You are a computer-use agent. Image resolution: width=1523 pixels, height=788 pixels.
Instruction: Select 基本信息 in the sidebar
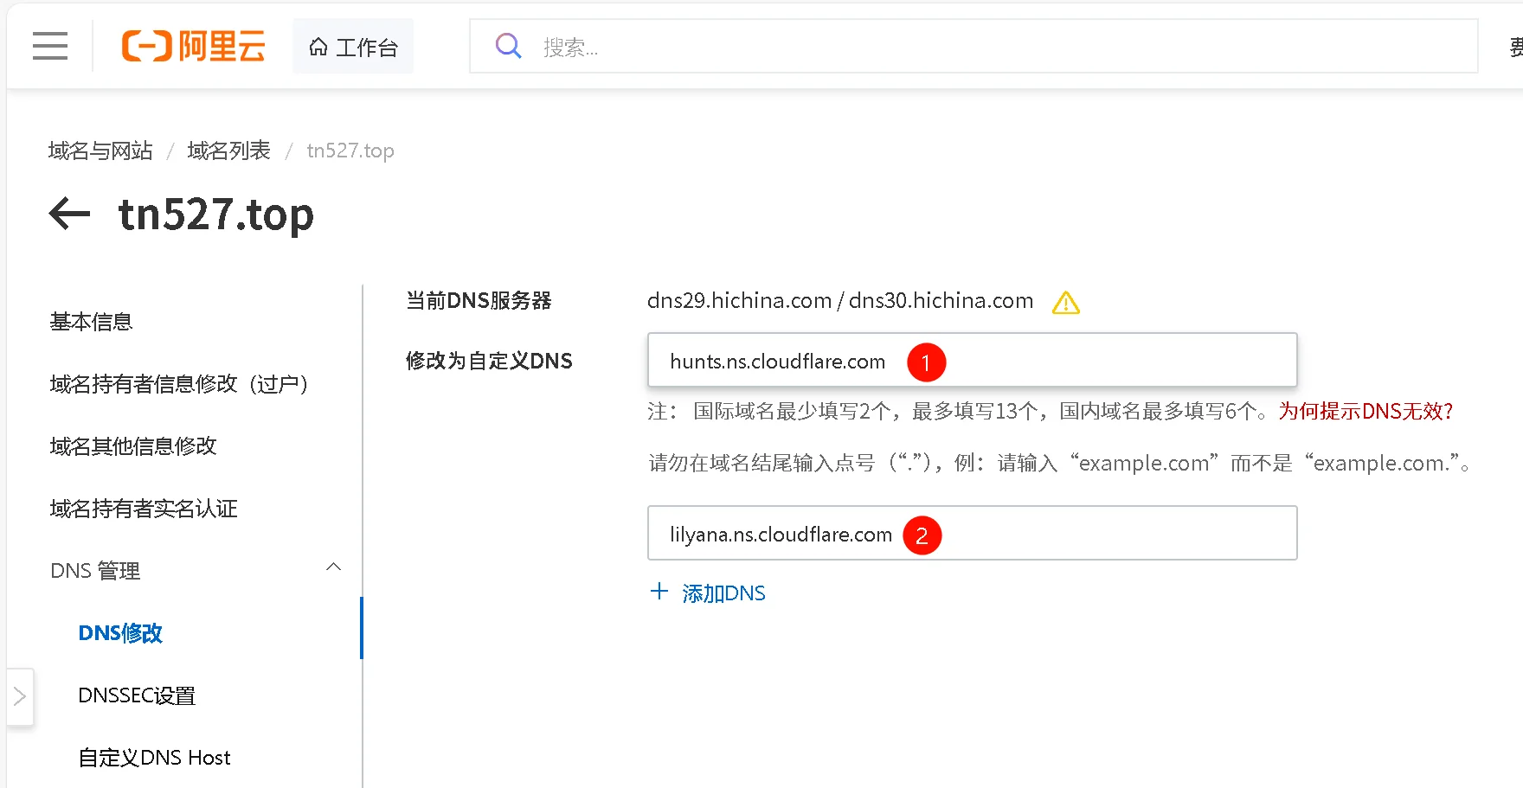click(91, 322)
